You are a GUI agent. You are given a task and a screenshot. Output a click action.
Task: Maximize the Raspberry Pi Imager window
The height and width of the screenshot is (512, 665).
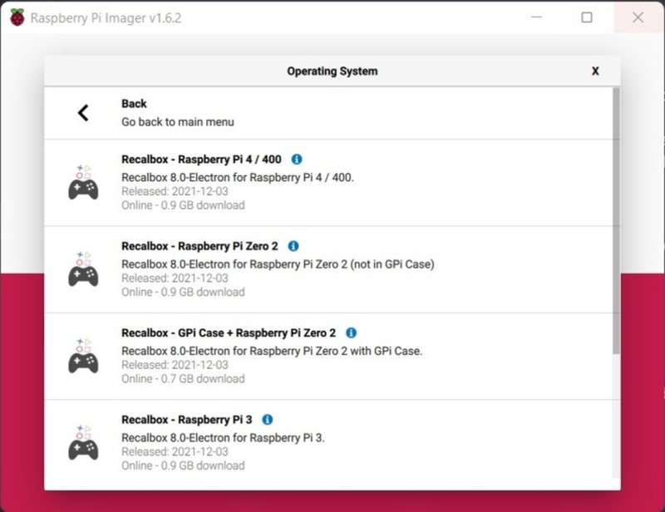(587, 17)
